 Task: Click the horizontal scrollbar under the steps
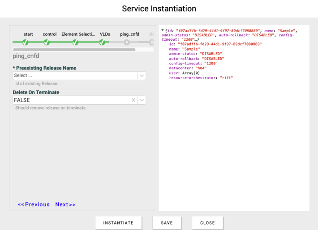tap(74, 50)
